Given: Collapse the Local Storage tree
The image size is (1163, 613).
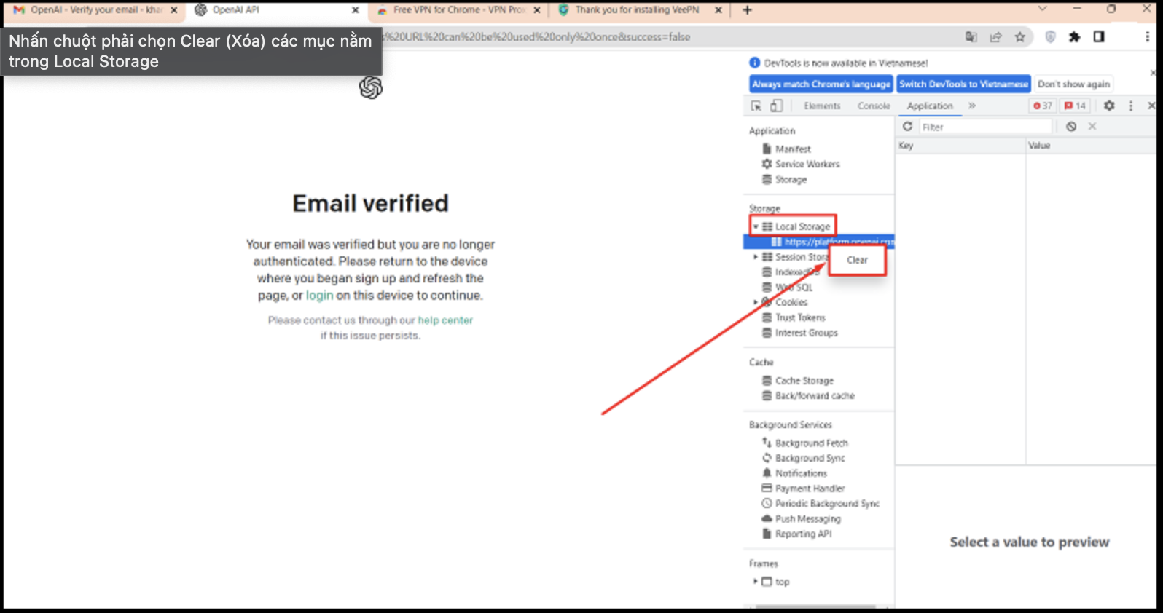Looking at the screenshot, I should (756, 226).
